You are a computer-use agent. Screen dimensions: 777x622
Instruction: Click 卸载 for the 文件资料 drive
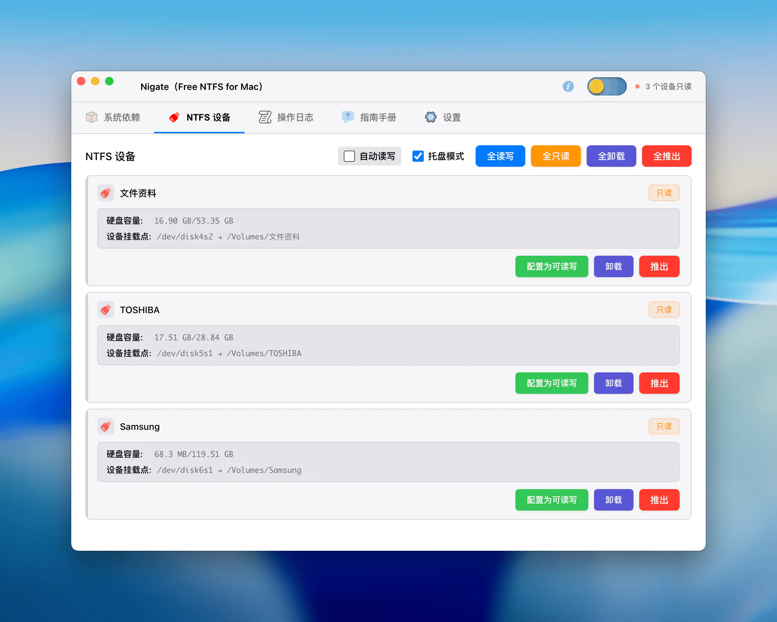pyautogui.click(x=613, y=266)
